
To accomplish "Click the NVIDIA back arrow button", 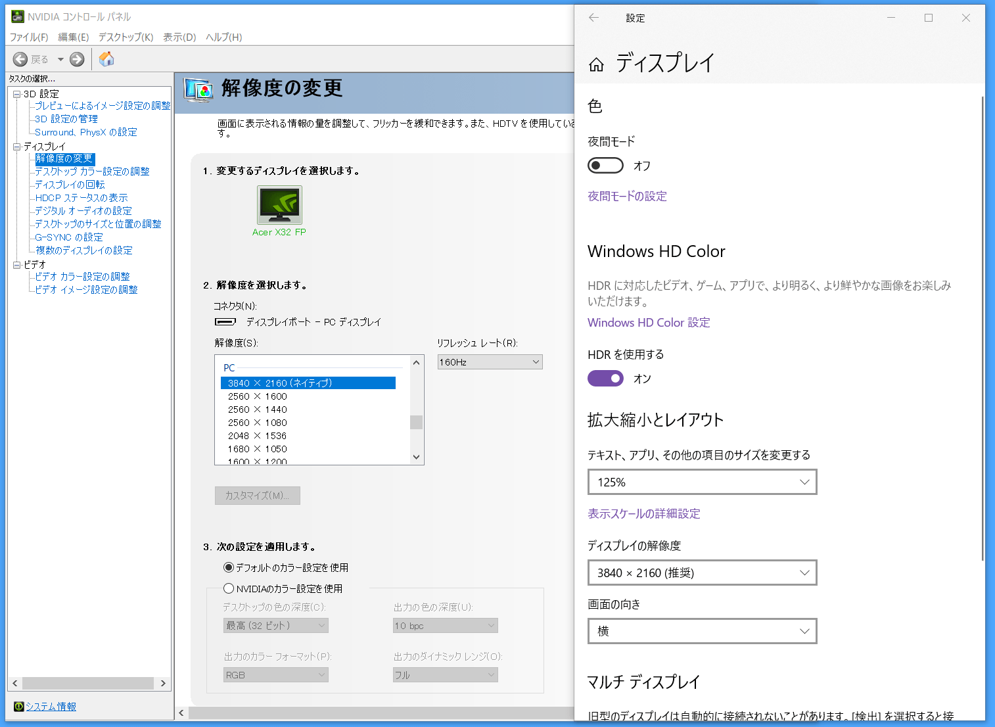I will click(x=20, y=59).
